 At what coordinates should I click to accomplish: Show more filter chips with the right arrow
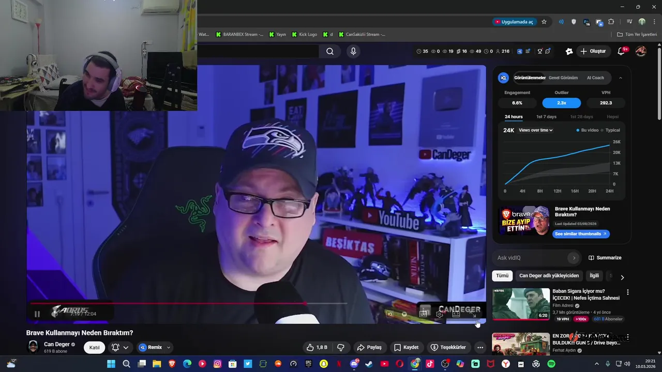(x=622, y=277)
